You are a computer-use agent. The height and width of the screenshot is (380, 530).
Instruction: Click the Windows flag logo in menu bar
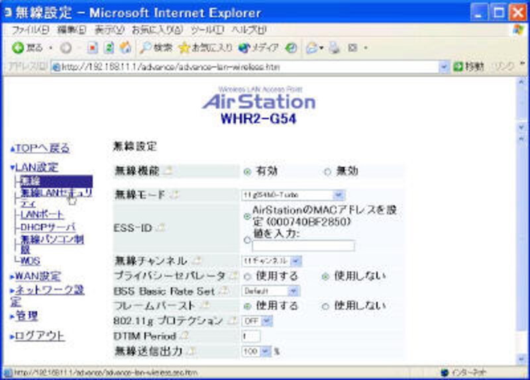click(517, 30)
